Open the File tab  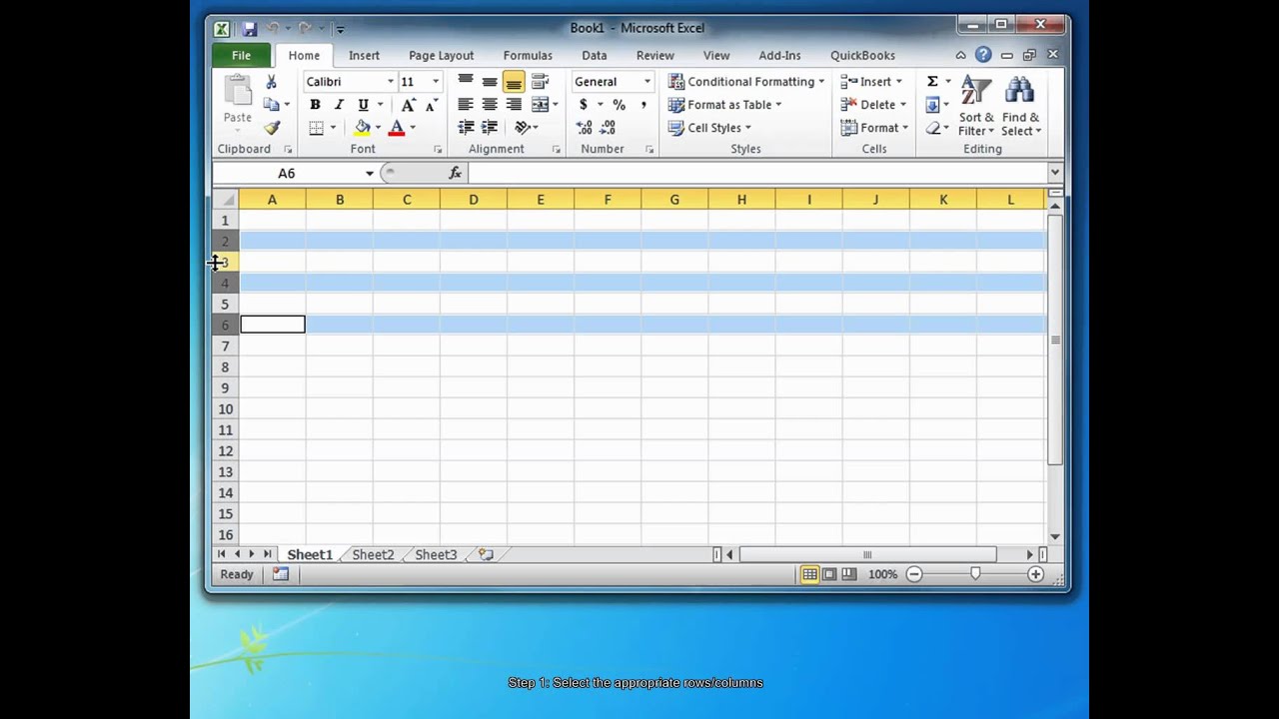(x=242, y=56)
